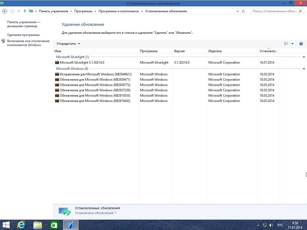Switch input language via РУС indicator
307x230 pixels.
click(x=280, y=225)
